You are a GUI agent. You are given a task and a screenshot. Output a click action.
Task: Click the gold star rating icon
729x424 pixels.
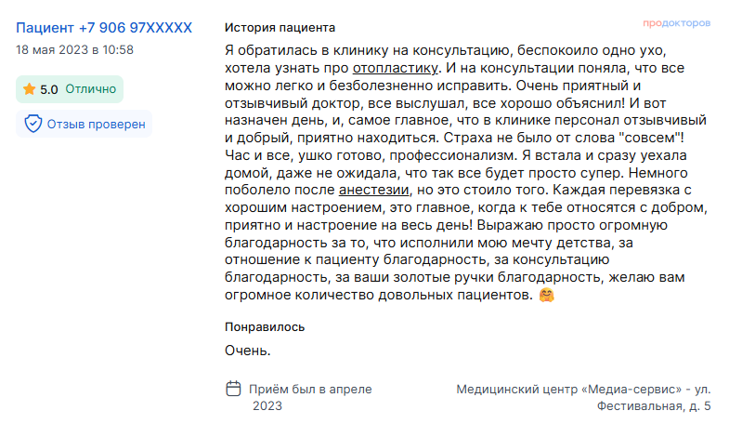pyautogui.click(x=30, y=89)
